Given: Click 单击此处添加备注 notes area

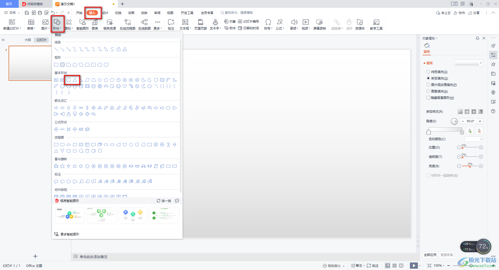Looking at the screenshot, I should click(94, 257).
